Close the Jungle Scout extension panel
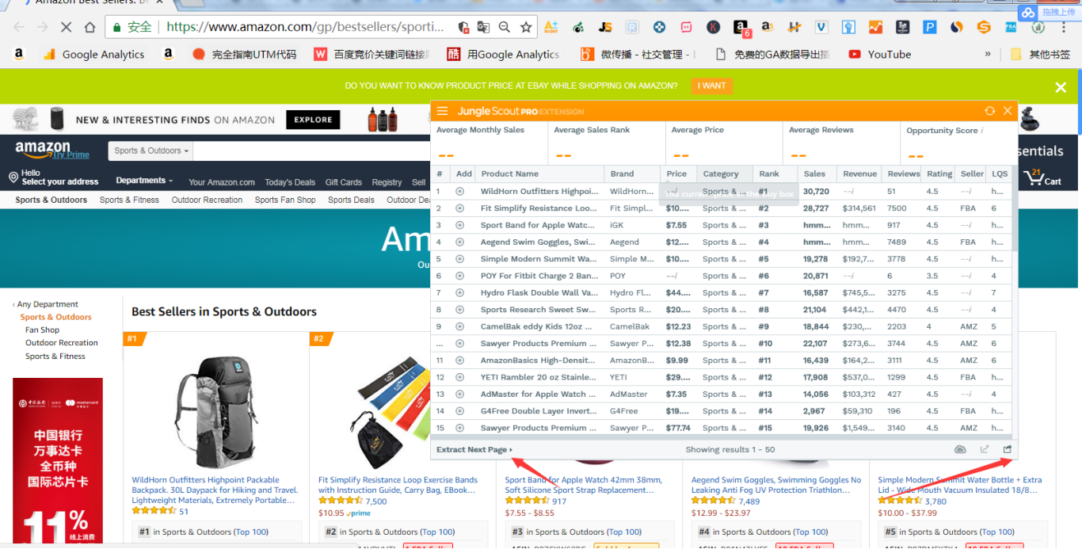 point(1008,111)
